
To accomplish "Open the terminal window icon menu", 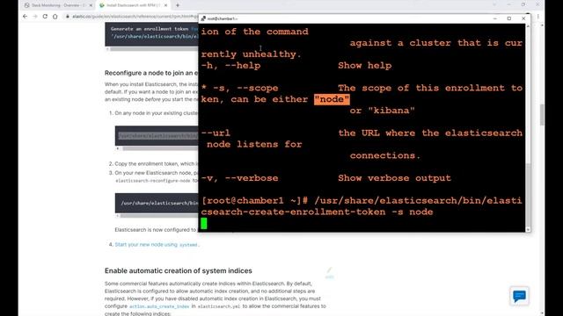I will point(203,18).
